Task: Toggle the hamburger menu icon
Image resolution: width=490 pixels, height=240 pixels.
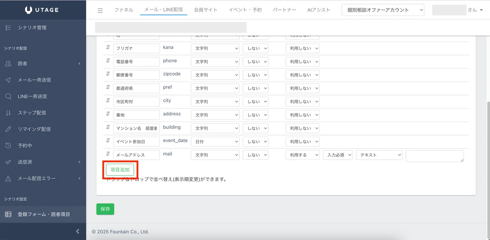Action: point(100,10)
